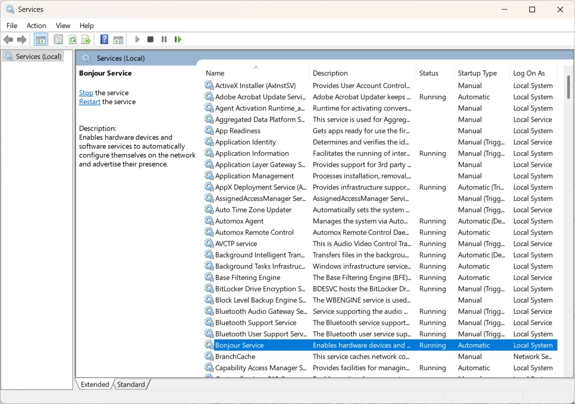Sort by the Startup Type column header
Viewport: 575px width, 404px height.
pos(481,73)
